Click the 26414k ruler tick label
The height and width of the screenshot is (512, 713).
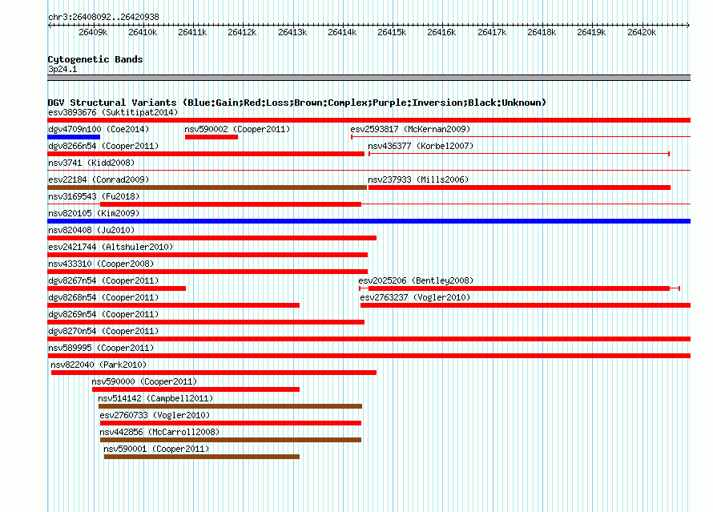pos(342,32)
